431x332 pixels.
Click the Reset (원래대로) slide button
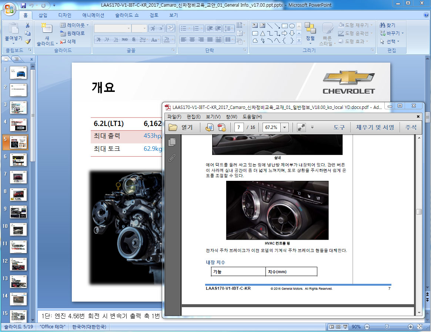pyautogui.click(x=72, y=33)
